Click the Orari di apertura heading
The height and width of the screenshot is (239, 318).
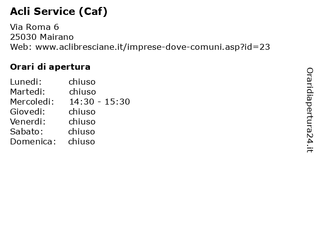click(50, 67)
